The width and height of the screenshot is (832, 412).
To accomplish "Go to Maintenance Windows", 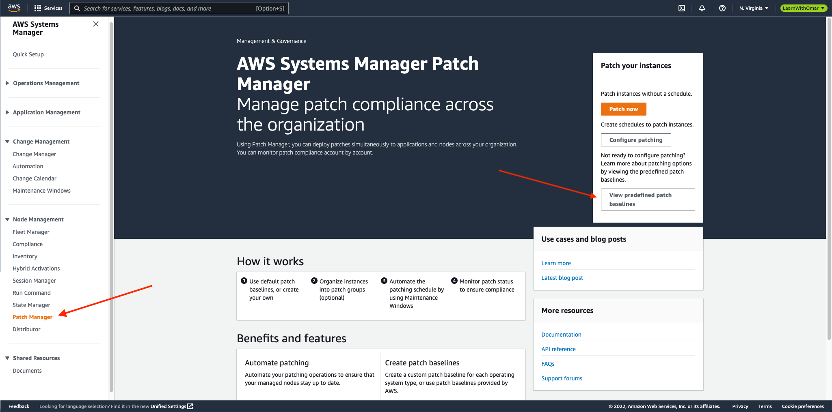I will pos(41,191).
